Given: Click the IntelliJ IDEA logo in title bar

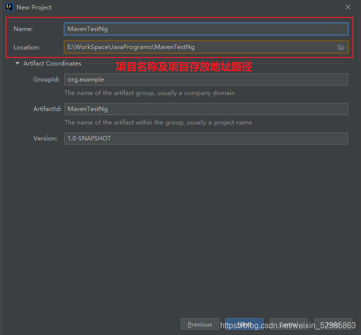Looking at the screenshot, I should (x=9, y=7).
